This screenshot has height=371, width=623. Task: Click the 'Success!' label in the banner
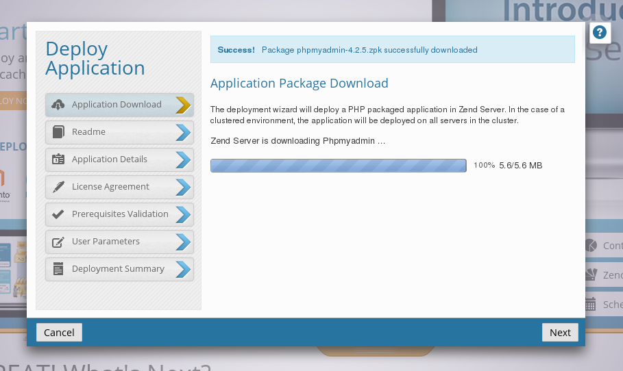pyautogui.click(x=236, y=50)
